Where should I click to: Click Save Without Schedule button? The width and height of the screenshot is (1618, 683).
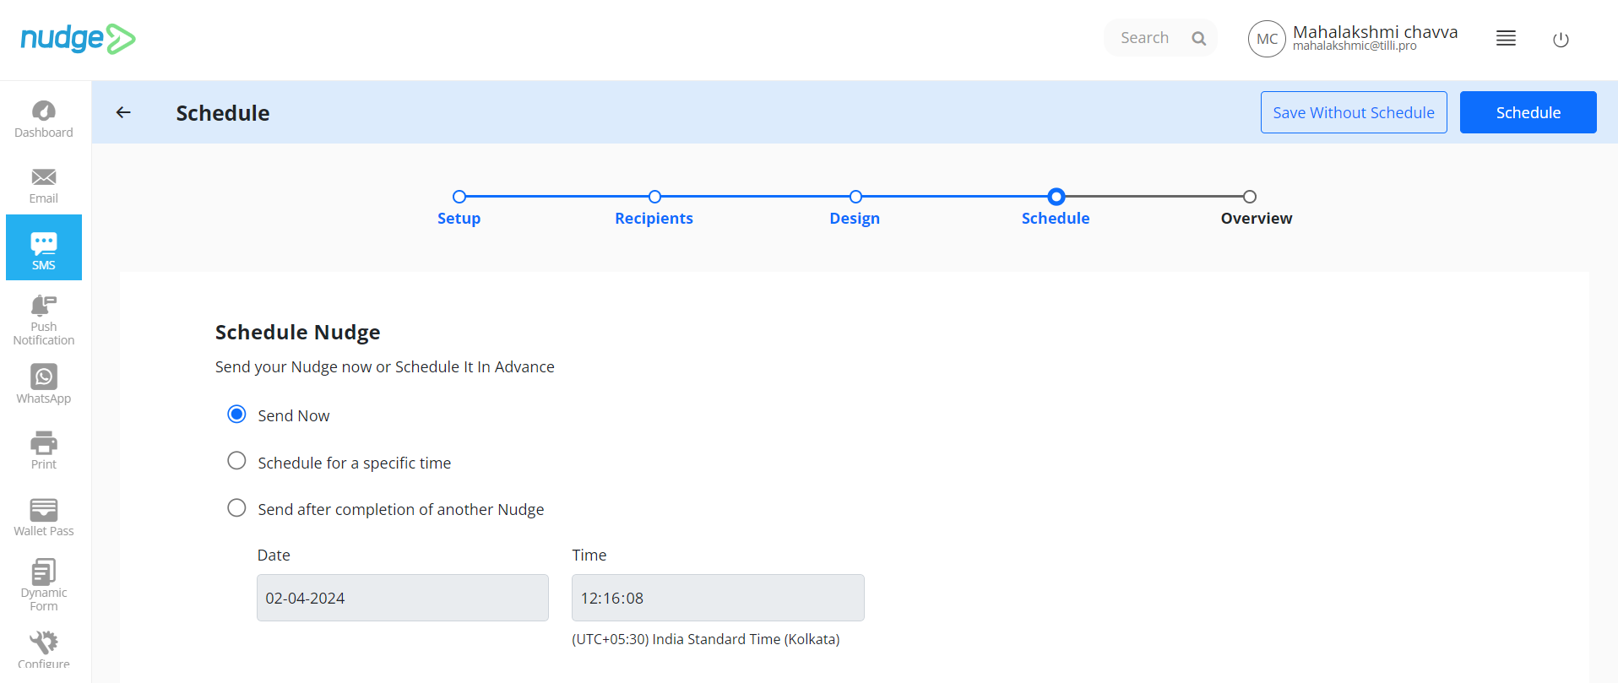click(x=1354, y=112)
